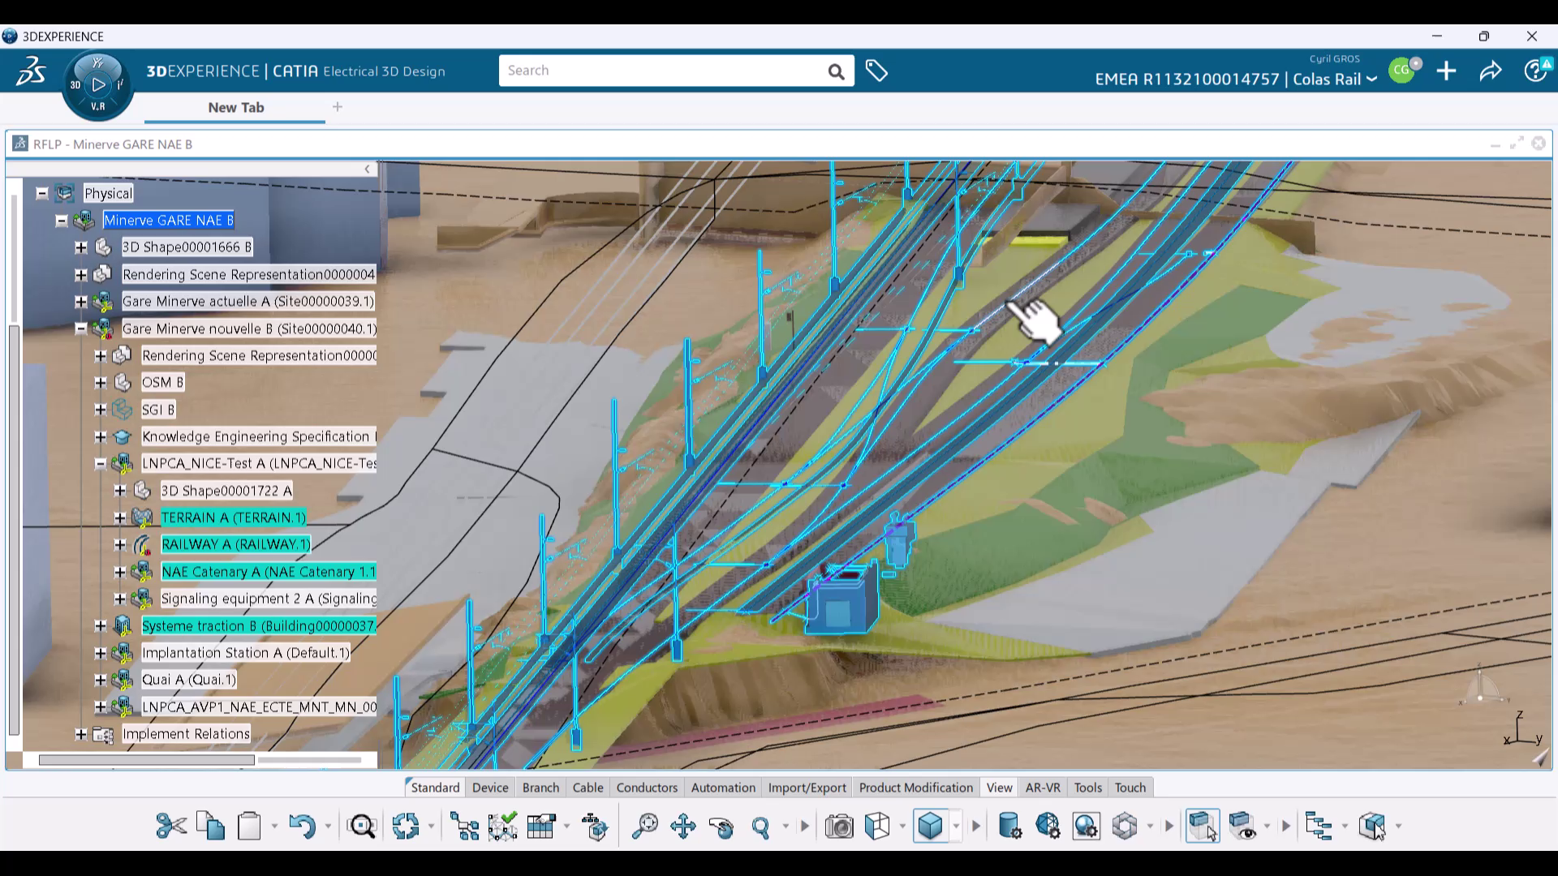Click the camera Capture icon

coord(838,826)
